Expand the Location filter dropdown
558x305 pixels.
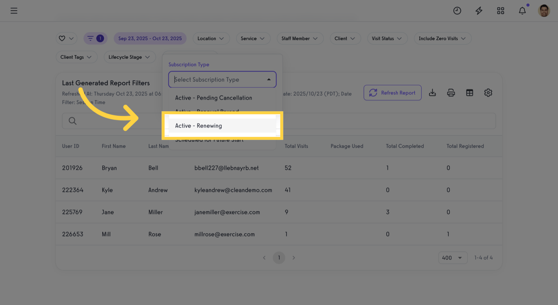[211, 38]
